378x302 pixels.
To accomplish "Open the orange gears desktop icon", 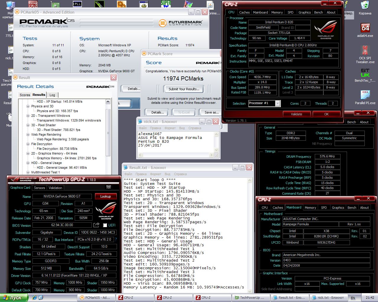I will [122, 4].
